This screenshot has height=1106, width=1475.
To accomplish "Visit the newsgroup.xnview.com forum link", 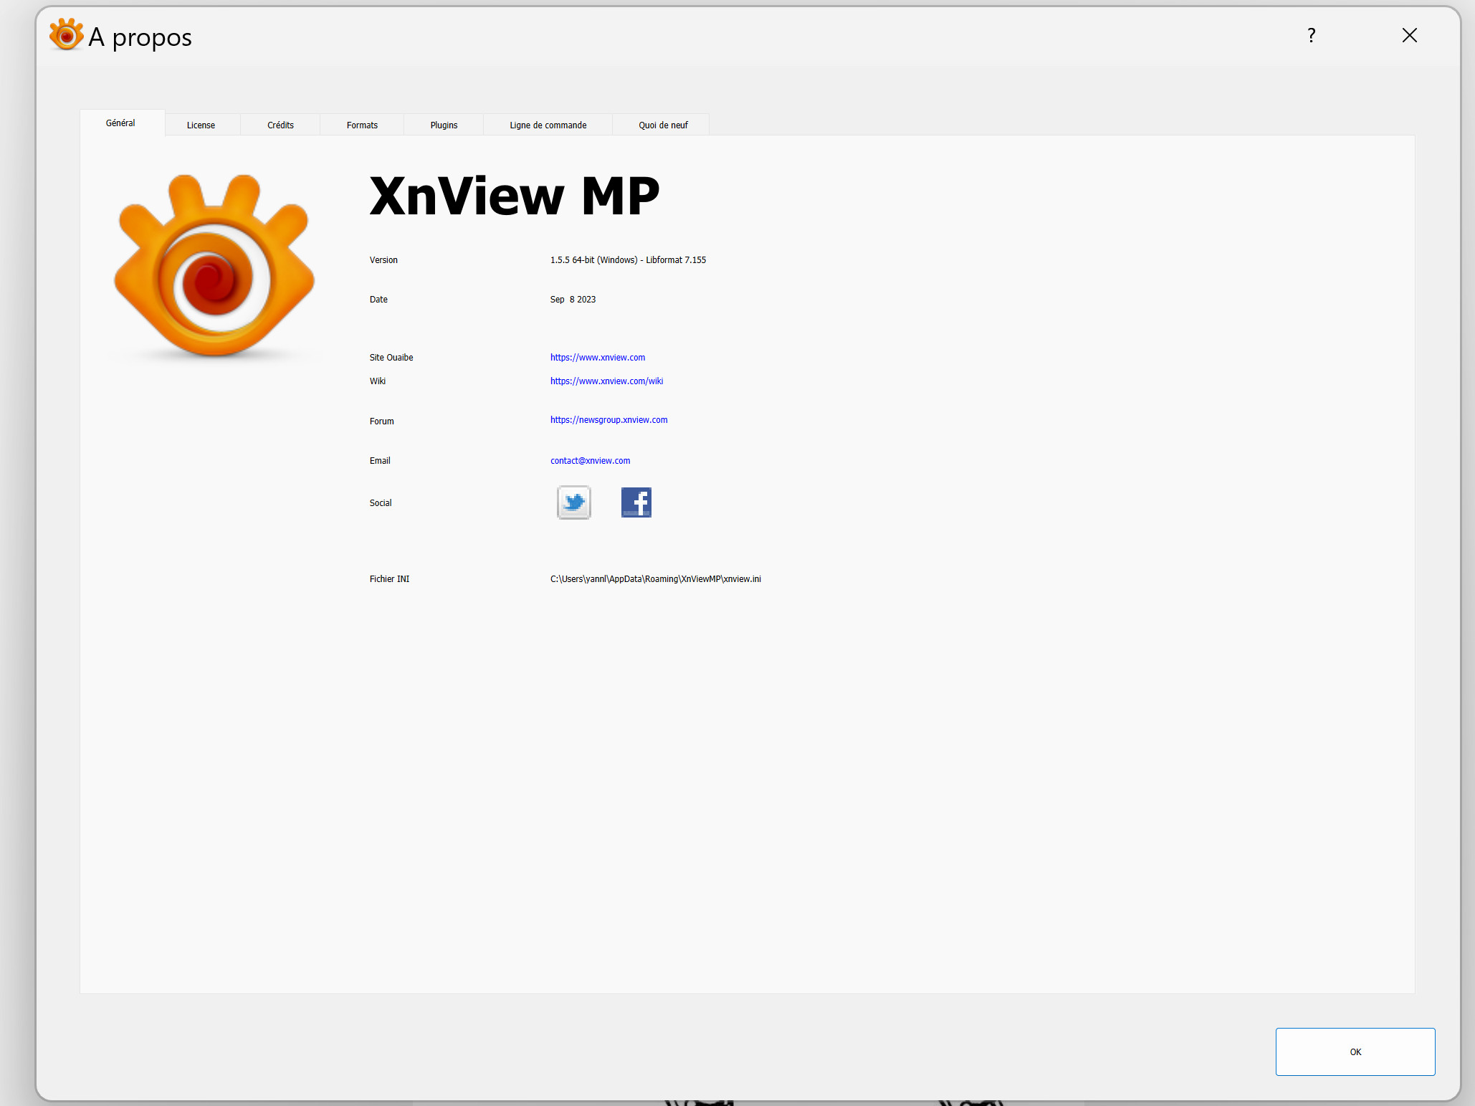I will (x=608, y=419).
